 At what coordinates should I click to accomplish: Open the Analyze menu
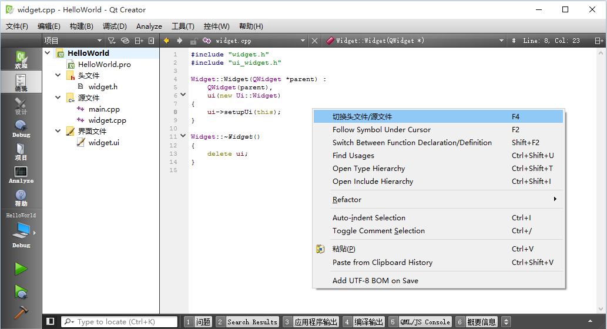tap(149, 26)
